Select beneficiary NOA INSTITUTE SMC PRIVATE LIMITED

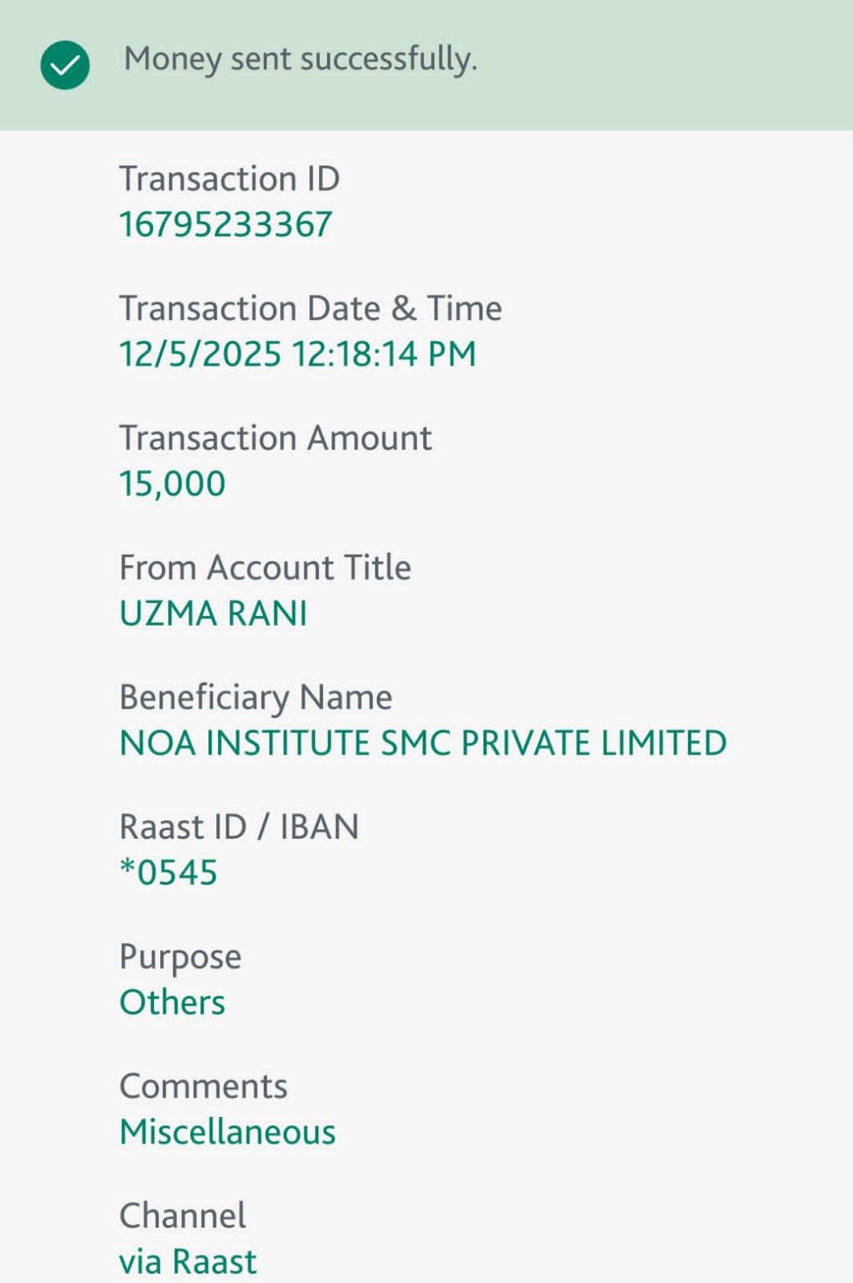422,743
